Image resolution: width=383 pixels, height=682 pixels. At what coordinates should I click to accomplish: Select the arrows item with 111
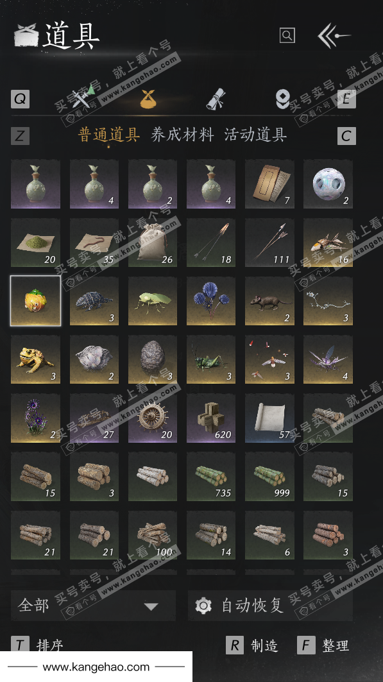pyautogui.click(x=269, y=243)
